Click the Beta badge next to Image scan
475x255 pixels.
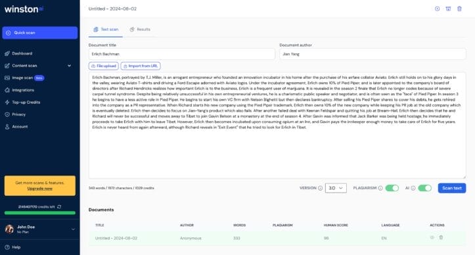pyautogui.click(x=39, y=78)
